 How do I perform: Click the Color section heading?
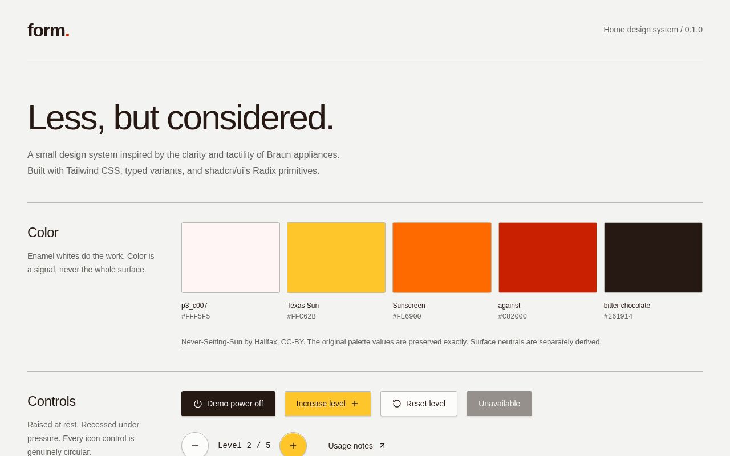pos(43,233)
